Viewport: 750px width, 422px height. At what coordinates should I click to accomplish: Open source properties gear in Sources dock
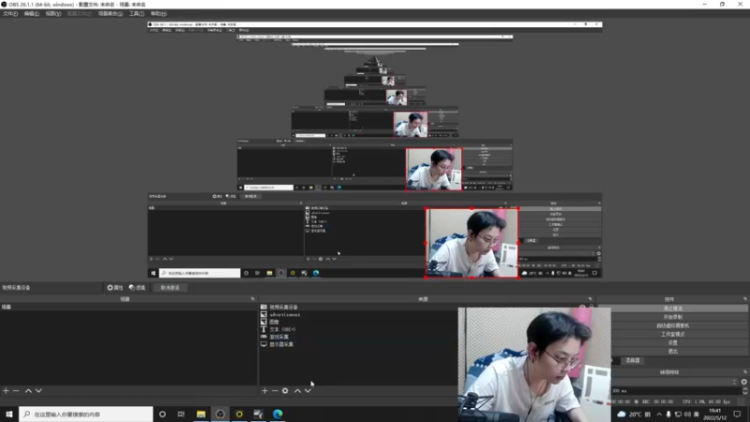click(285, 391)
